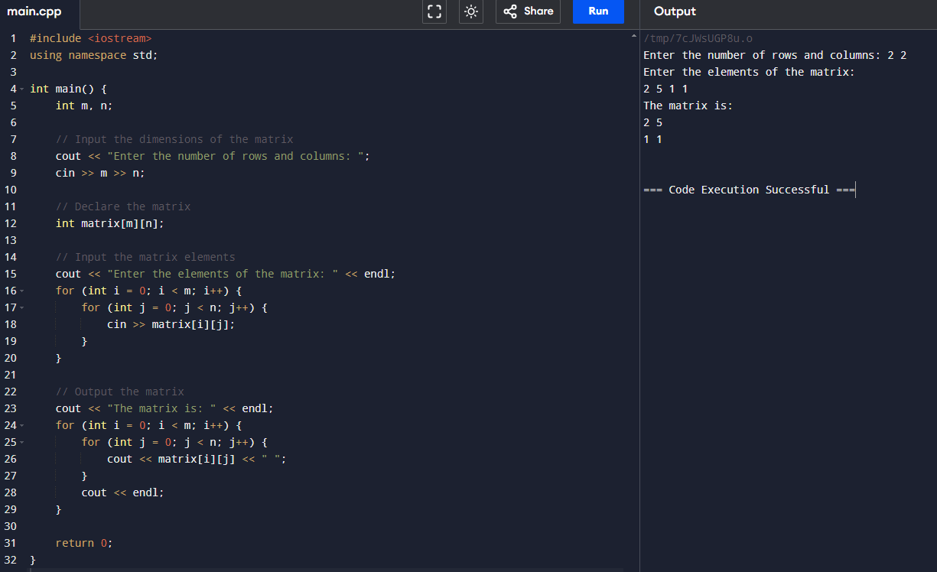This screenshot has height=572, width=937.
Task: Click the '#include <iostream>' line
Action: point(90,38)
